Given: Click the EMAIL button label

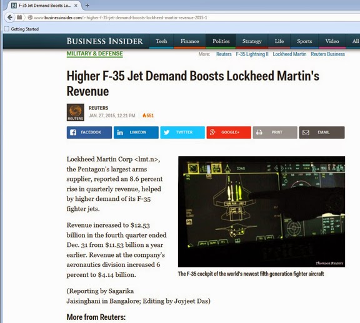Looking at the screenshot, I should [x=324, y=132].
